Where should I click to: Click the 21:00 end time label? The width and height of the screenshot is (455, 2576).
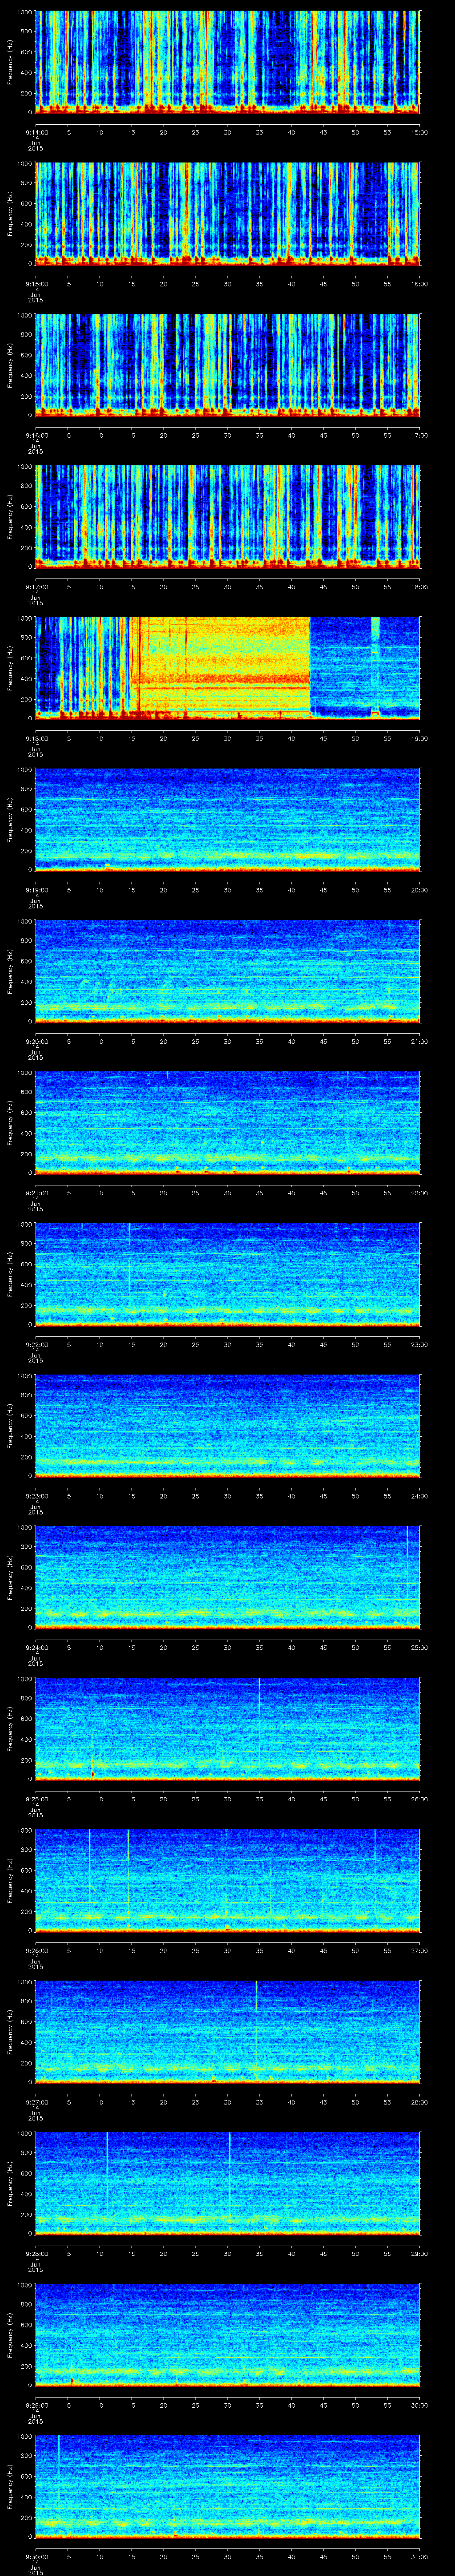point(420,1041)
